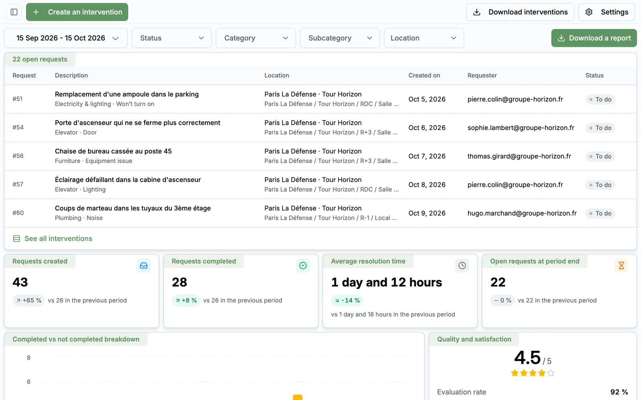Open Settings
641x400 pixels.
(x=607, y=12)
